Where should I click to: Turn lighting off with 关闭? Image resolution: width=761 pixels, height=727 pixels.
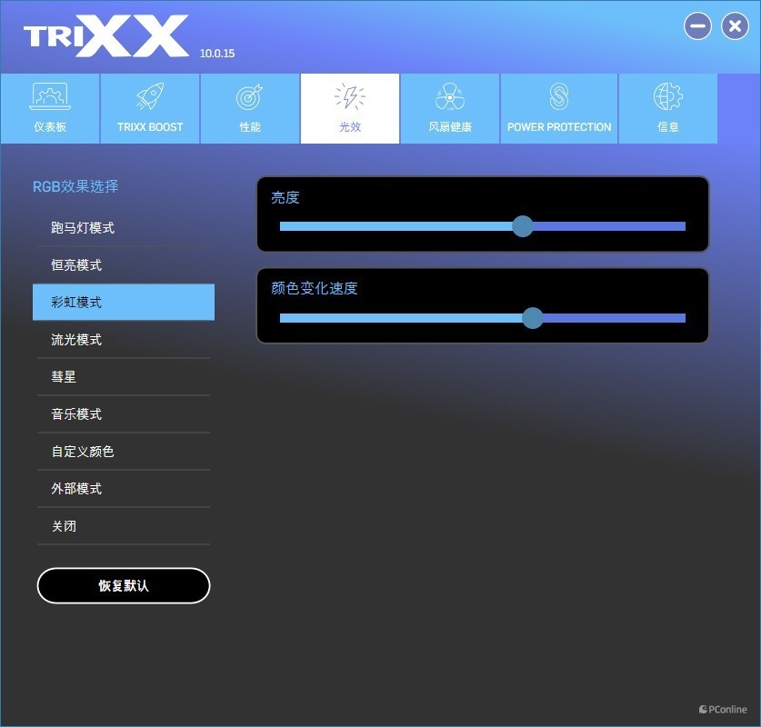tap(124, 526)
